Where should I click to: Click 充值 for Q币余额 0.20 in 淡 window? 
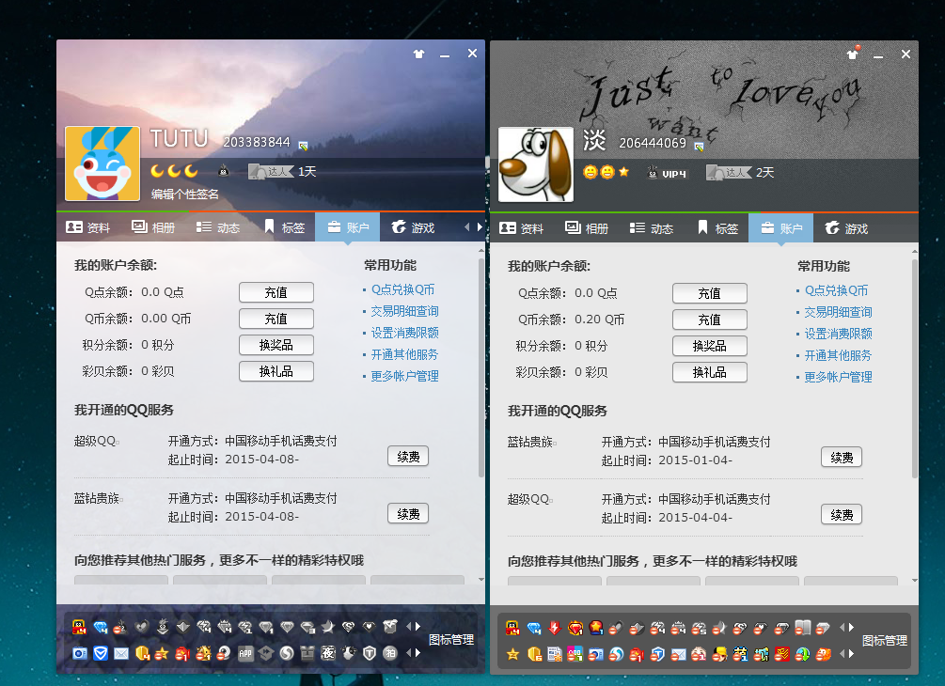coord(709,320)
